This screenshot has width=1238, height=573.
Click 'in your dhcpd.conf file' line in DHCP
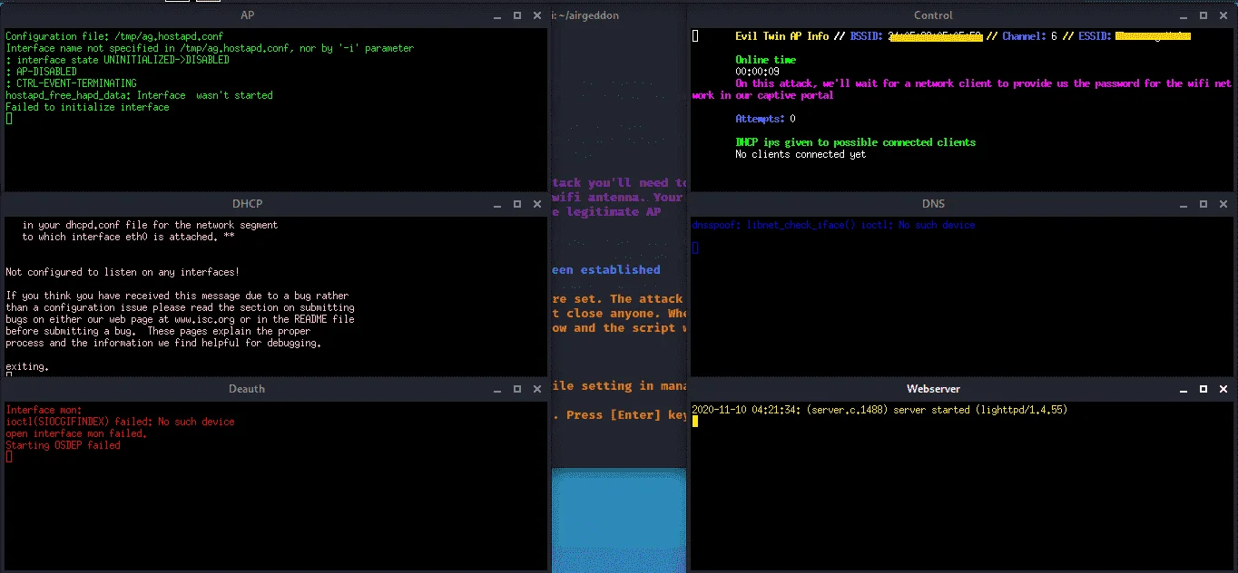point(150,225)
